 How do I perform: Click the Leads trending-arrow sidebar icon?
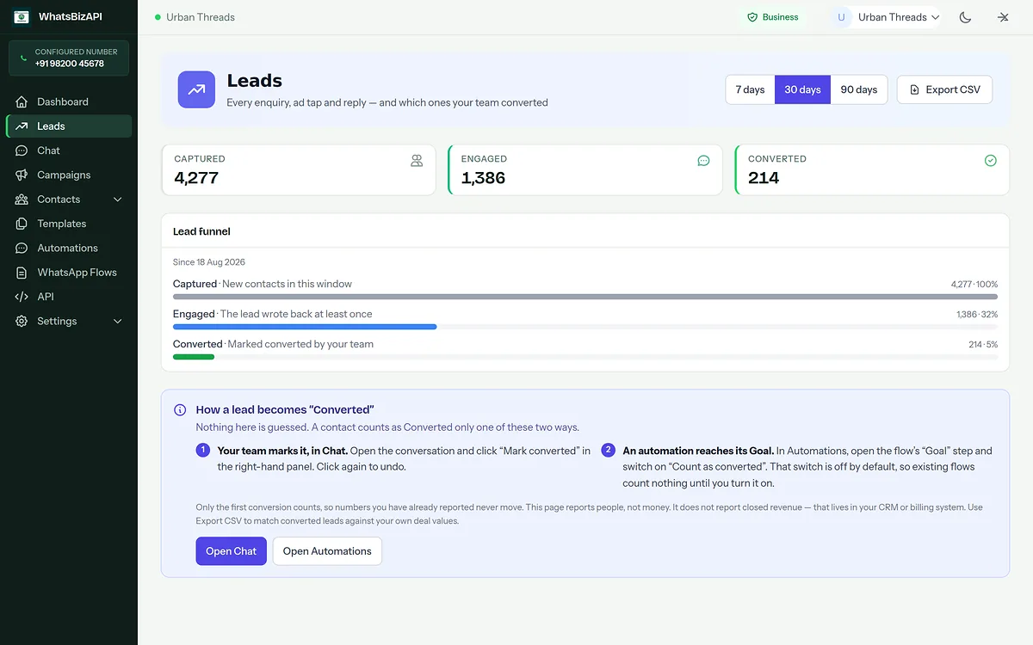coord(22,126)
